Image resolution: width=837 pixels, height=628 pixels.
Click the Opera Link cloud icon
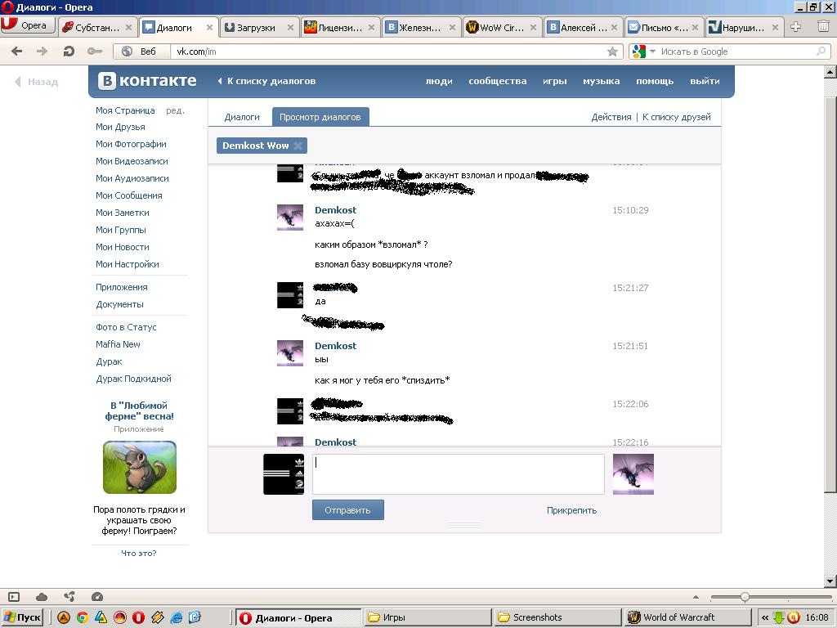pos(42,597)
